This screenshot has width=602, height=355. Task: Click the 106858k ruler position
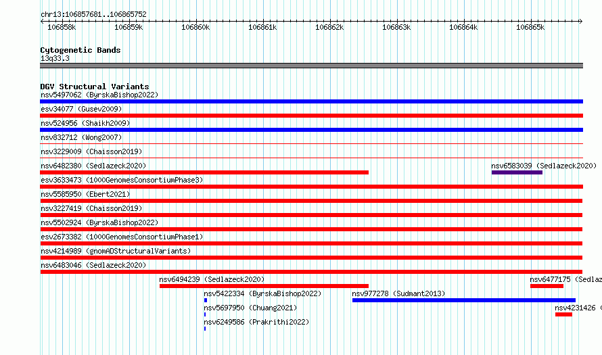[62, 27]
